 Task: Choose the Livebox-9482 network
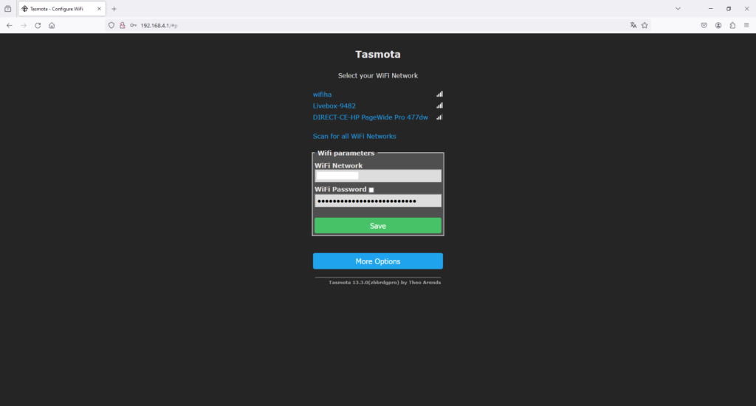(x=334, y=106)
